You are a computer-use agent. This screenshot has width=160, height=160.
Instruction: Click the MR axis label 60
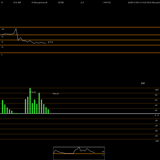tap(156, 100)
